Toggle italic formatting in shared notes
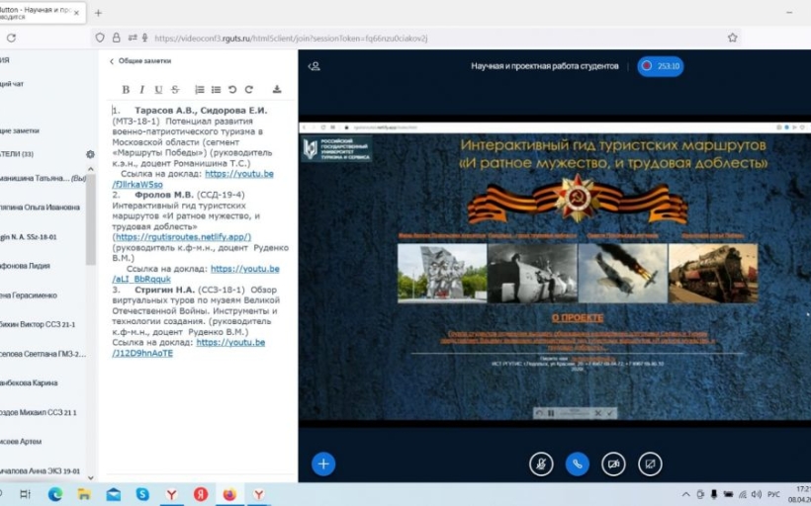This screenshot has width=811, height=506. (141, 89)
